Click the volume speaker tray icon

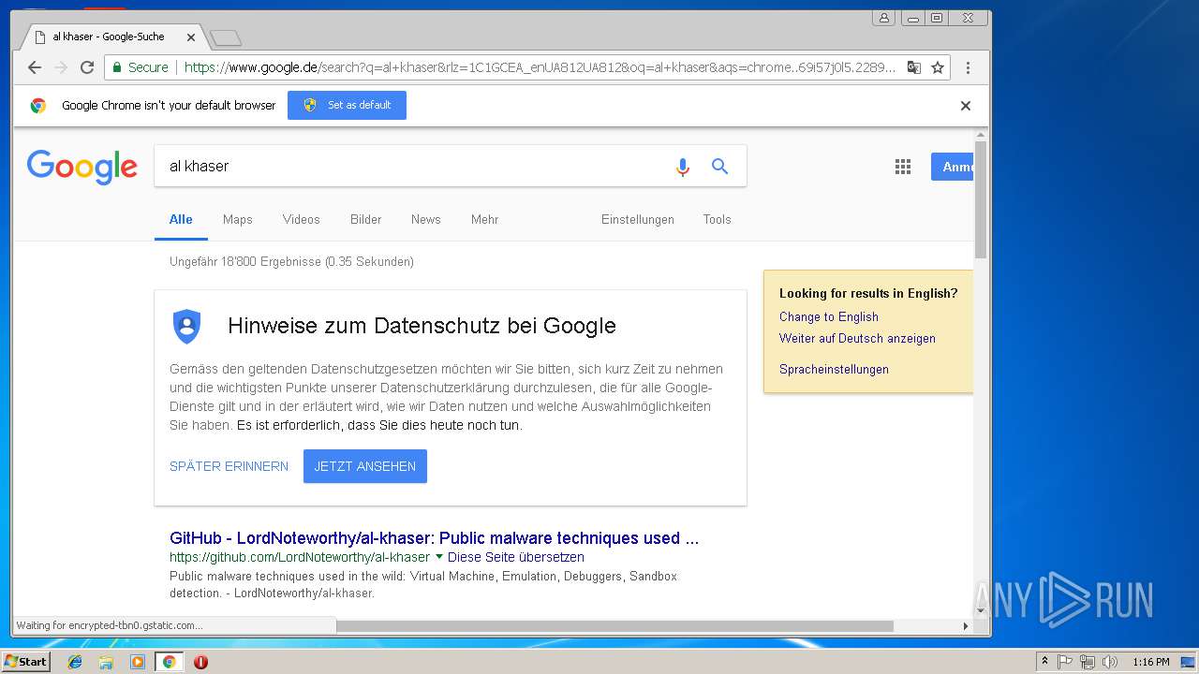(1110, 662)
